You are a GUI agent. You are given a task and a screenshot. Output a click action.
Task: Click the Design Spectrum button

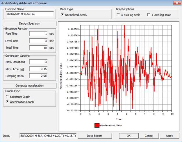[x=29, y=23]
